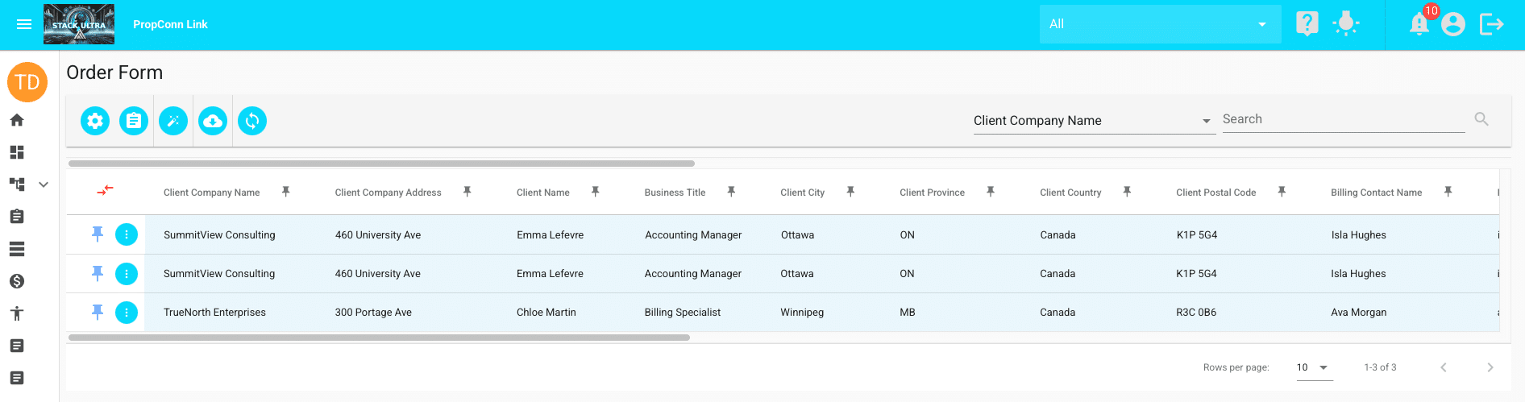Click the logout icon in header
Screen dimensions: 1525x402
(1491, 24)
